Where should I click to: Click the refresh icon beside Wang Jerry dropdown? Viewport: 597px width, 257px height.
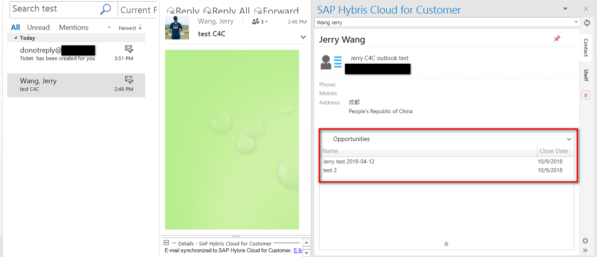(587, 23)
